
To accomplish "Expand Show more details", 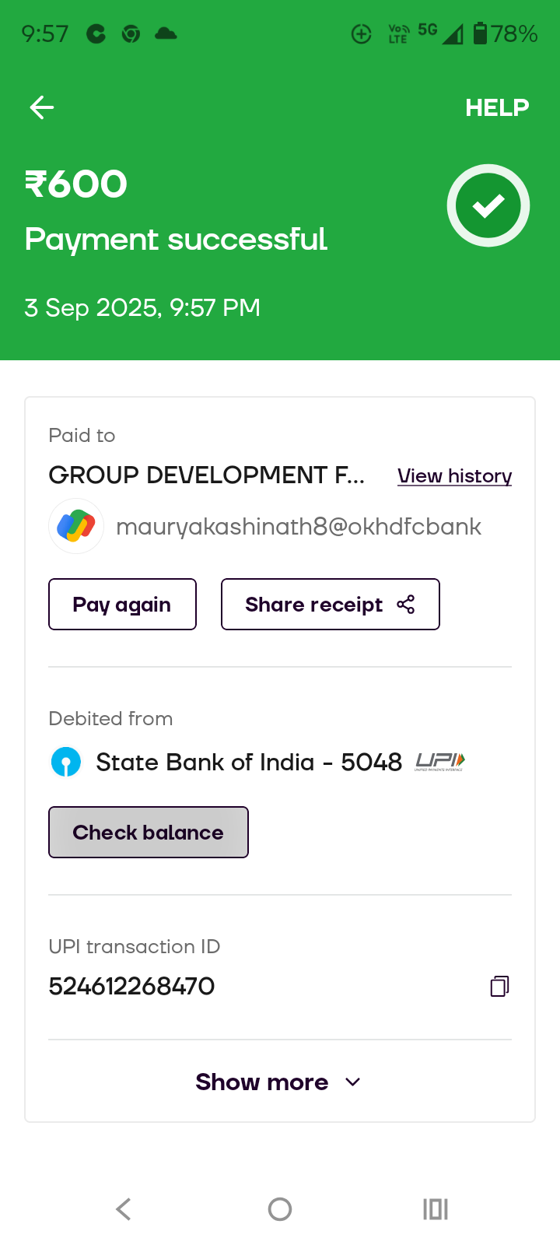I will 262,1082.
